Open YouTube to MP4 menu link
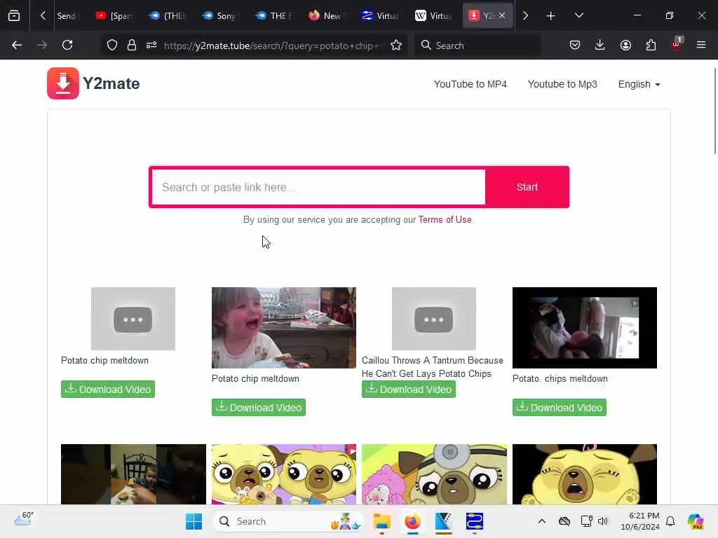The image size is (718, 538). [470, 84]
